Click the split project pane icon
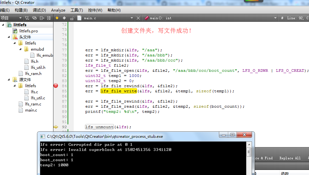Screen dimensions: 309x175 click(x=42, y=18)
